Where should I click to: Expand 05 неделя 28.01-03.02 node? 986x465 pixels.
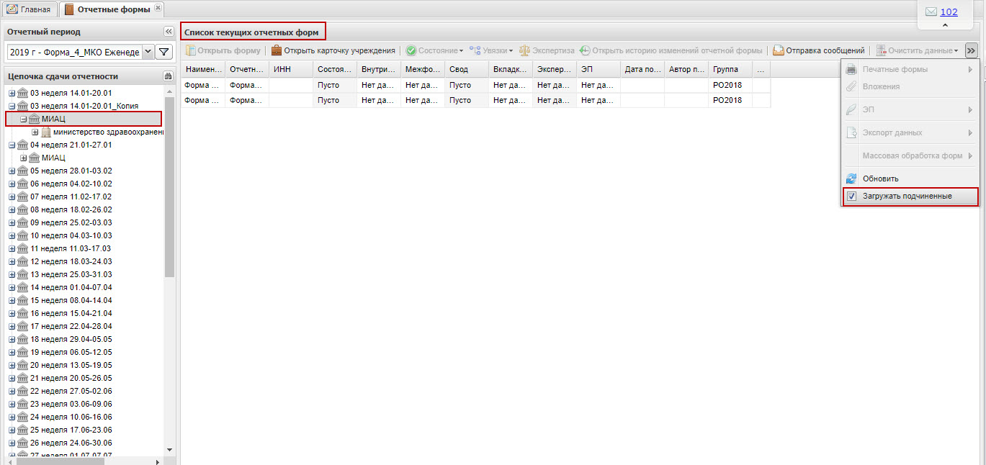click(x=11, y=171)
